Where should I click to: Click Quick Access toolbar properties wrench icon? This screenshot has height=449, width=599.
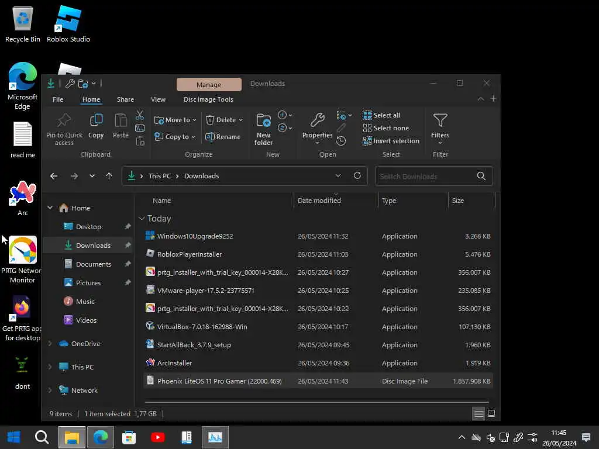(x=70, y=83)
